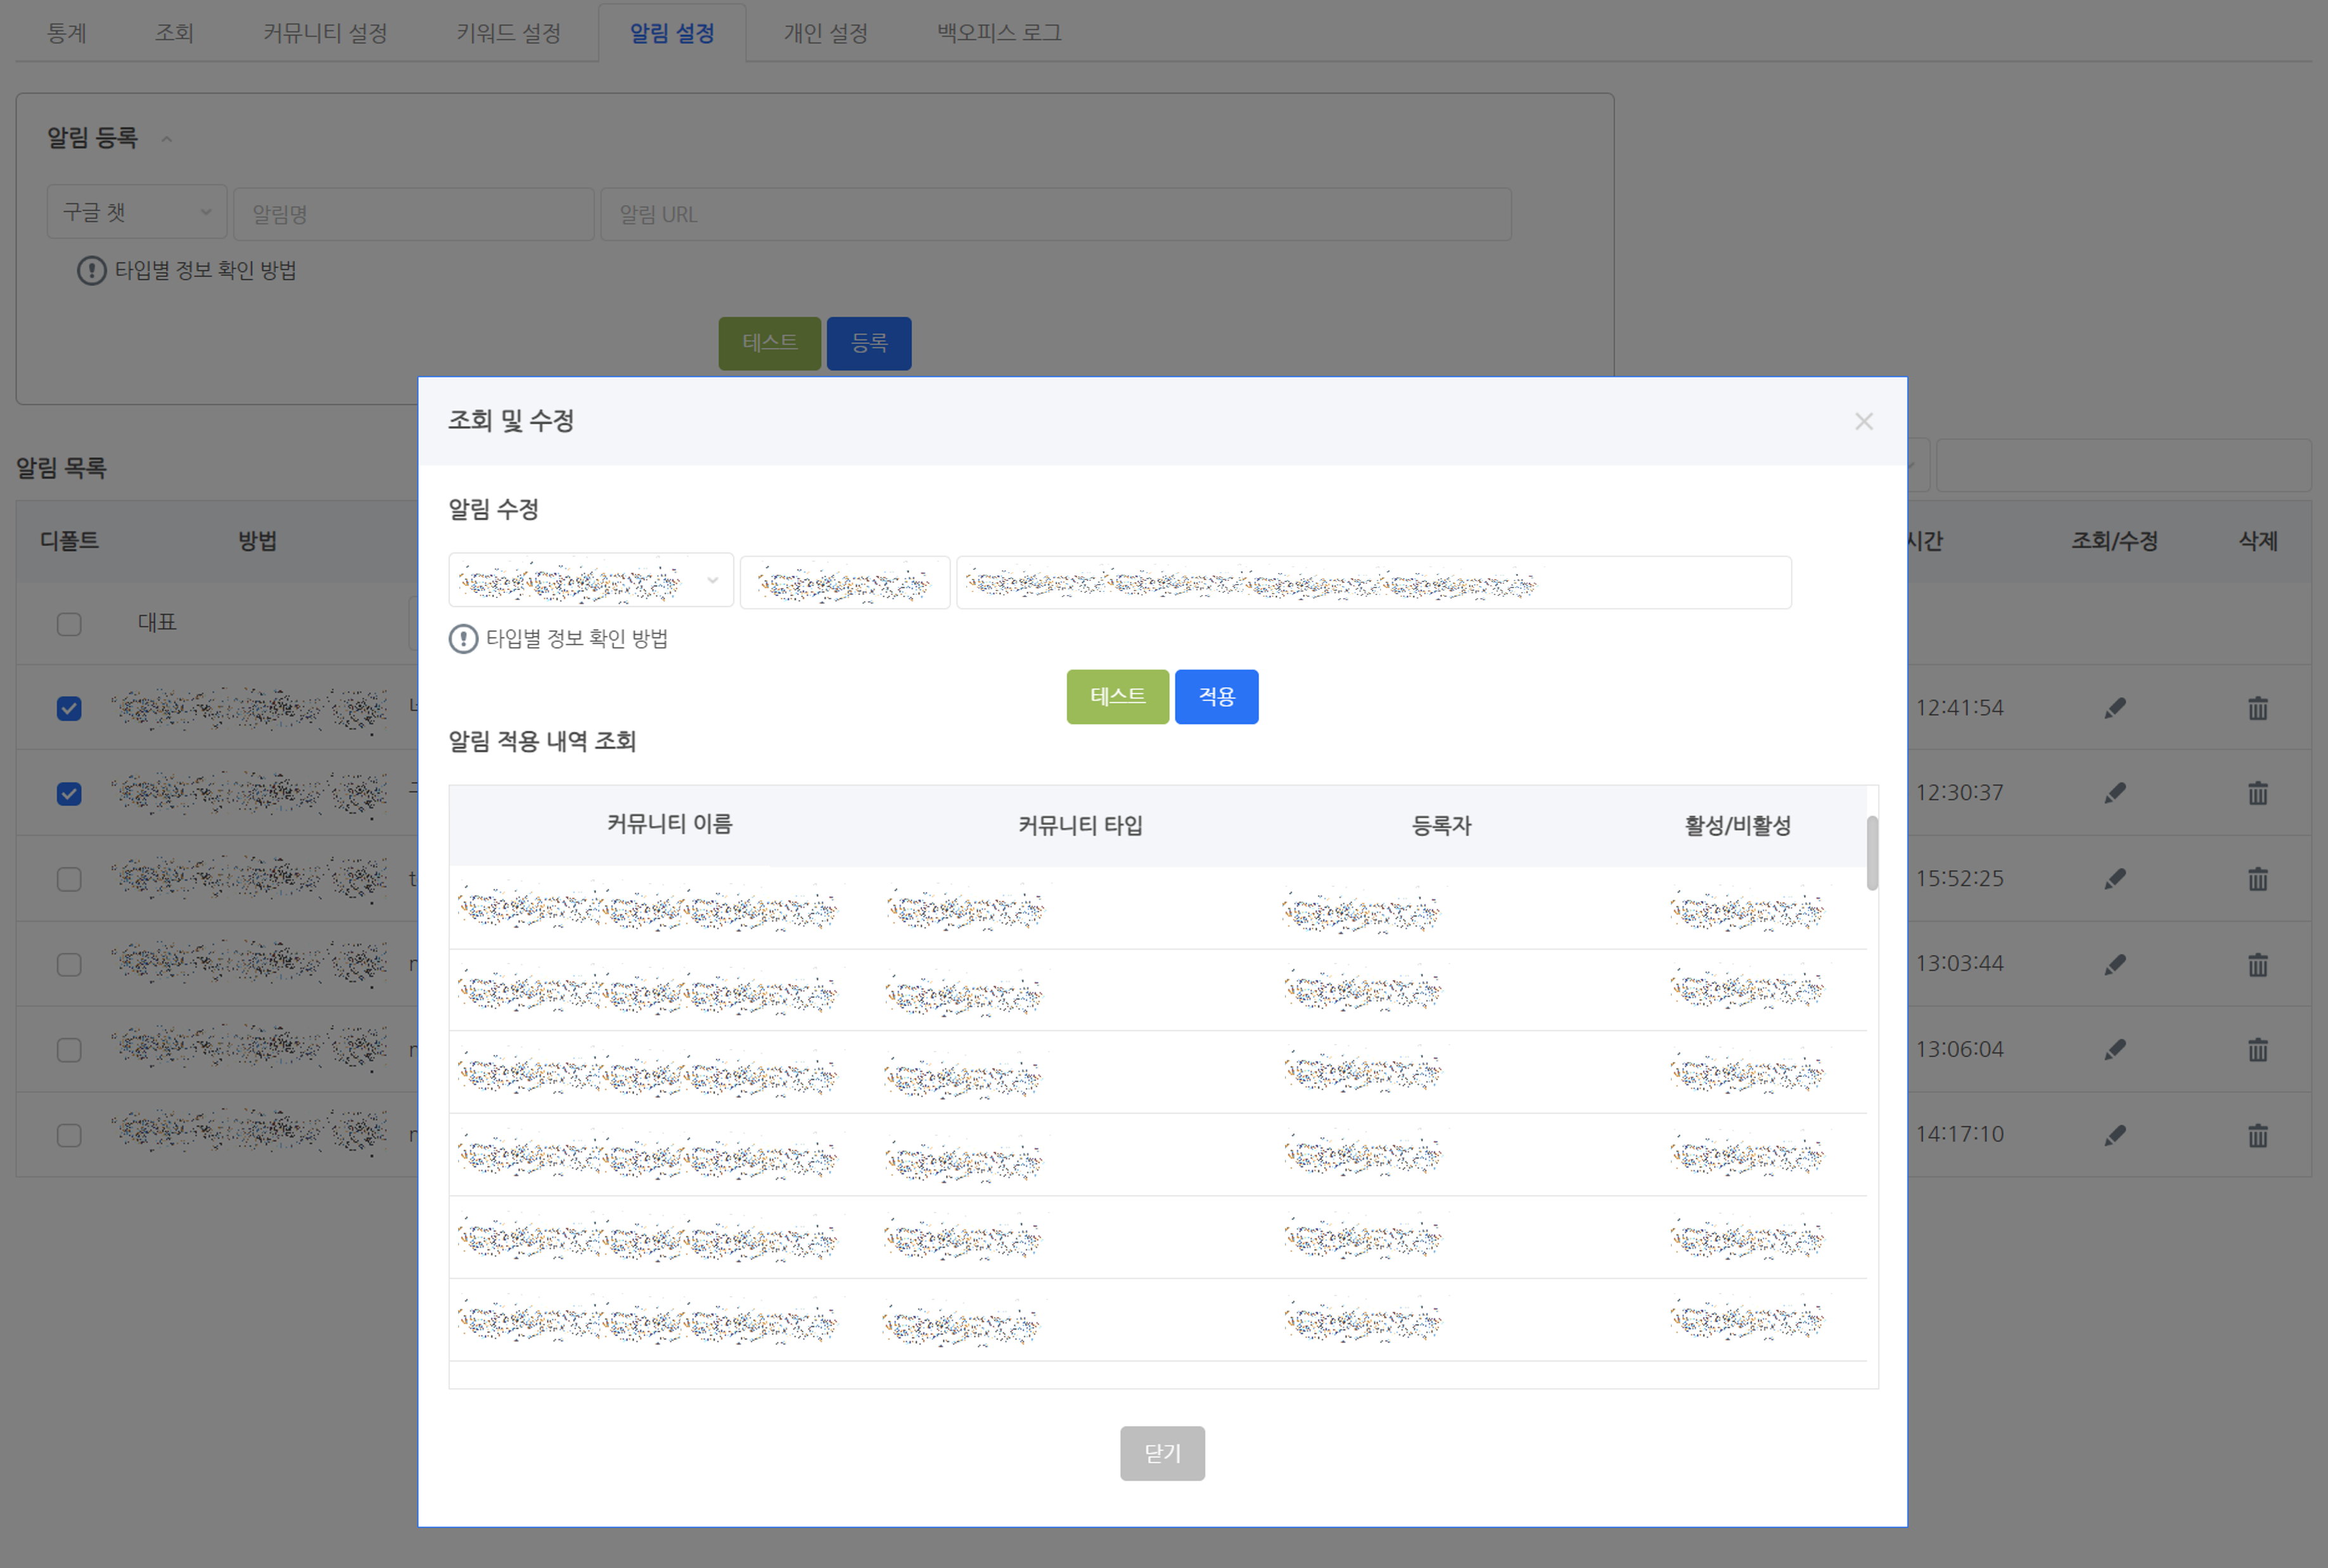Click the trash icon for 12:41:54 row
The width and height of the screenshot is (2328, 1568).
pos(2257,708)
